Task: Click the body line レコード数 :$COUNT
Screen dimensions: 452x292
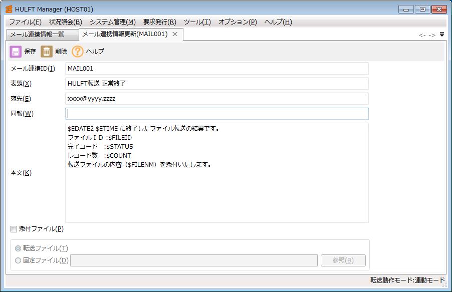Action: (99, 156)
